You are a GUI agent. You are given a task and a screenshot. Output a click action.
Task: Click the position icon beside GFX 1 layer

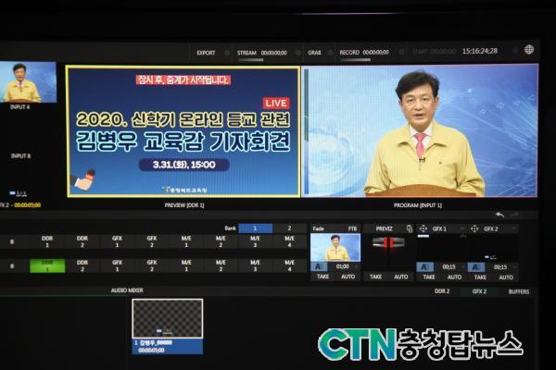423,228
